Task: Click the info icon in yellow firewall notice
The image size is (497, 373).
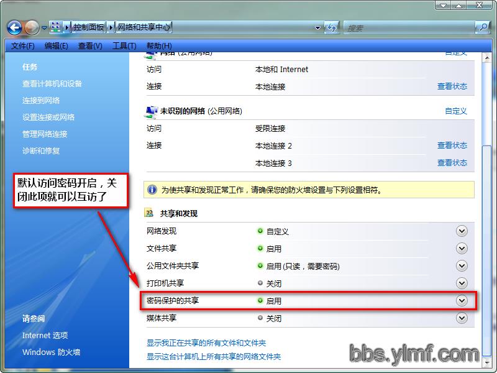Action: [152, 190]
